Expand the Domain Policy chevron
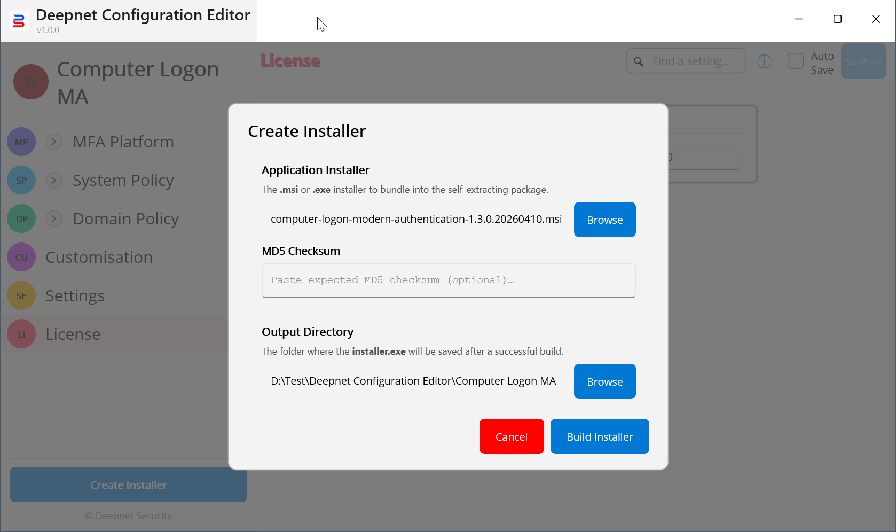This screenshot has width=896, height=532. (54, 219)
